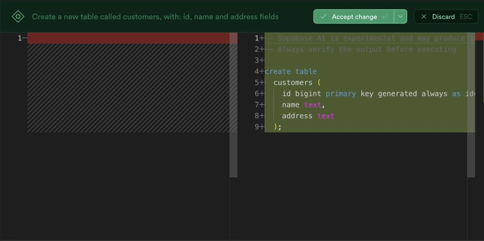This screenshot has width=484, height=241.
Task: Click line number 9 in right pane
Action: click(x=257, y=127)
